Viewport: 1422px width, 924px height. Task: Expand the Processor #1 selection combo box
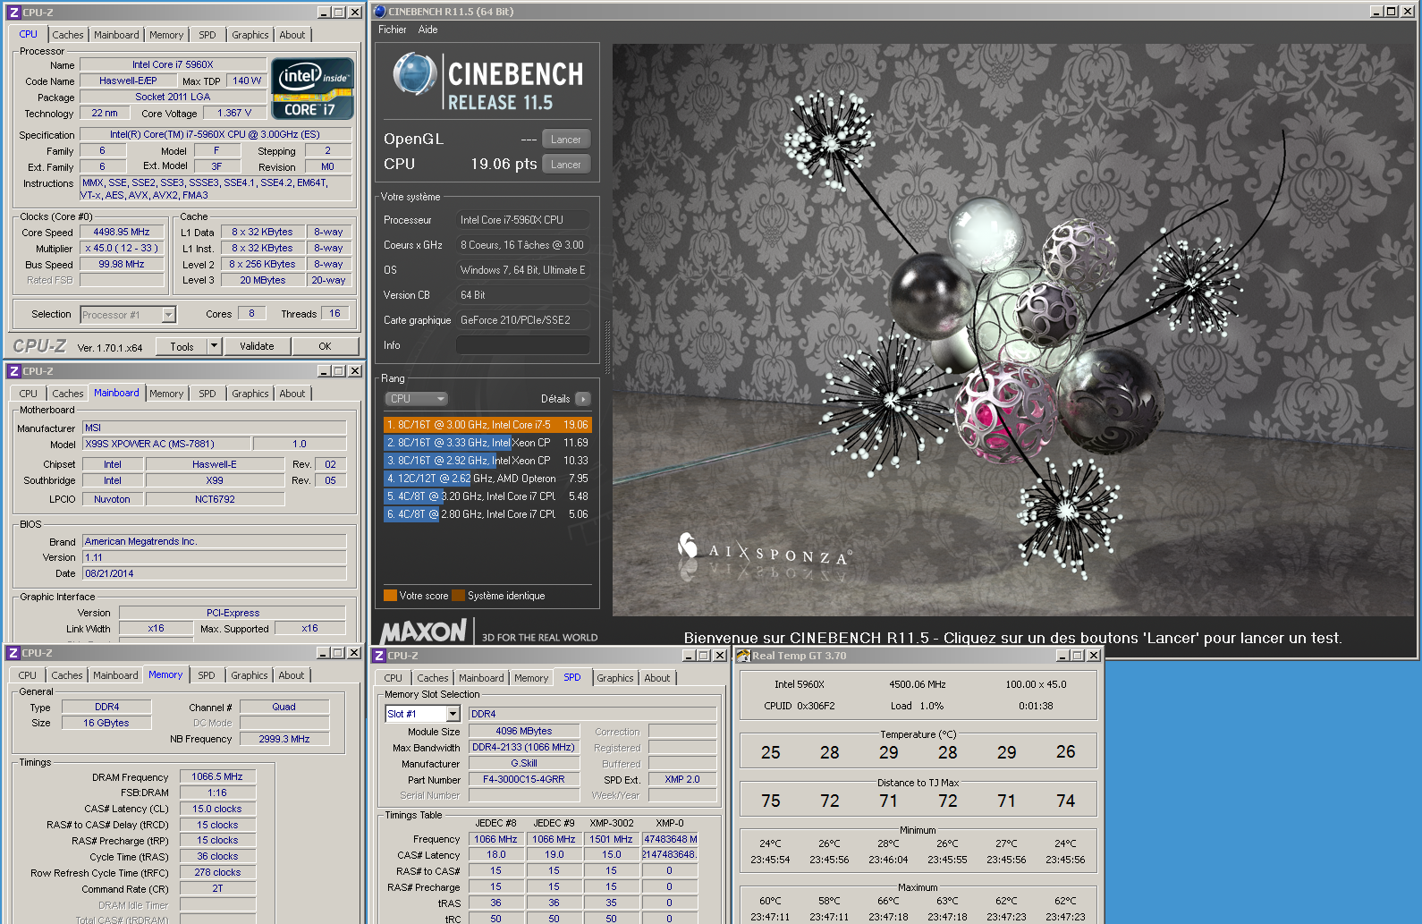click(x=168, y=315)
